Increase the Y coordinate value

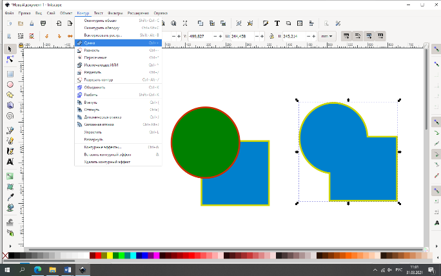click(x=220, y=36)
